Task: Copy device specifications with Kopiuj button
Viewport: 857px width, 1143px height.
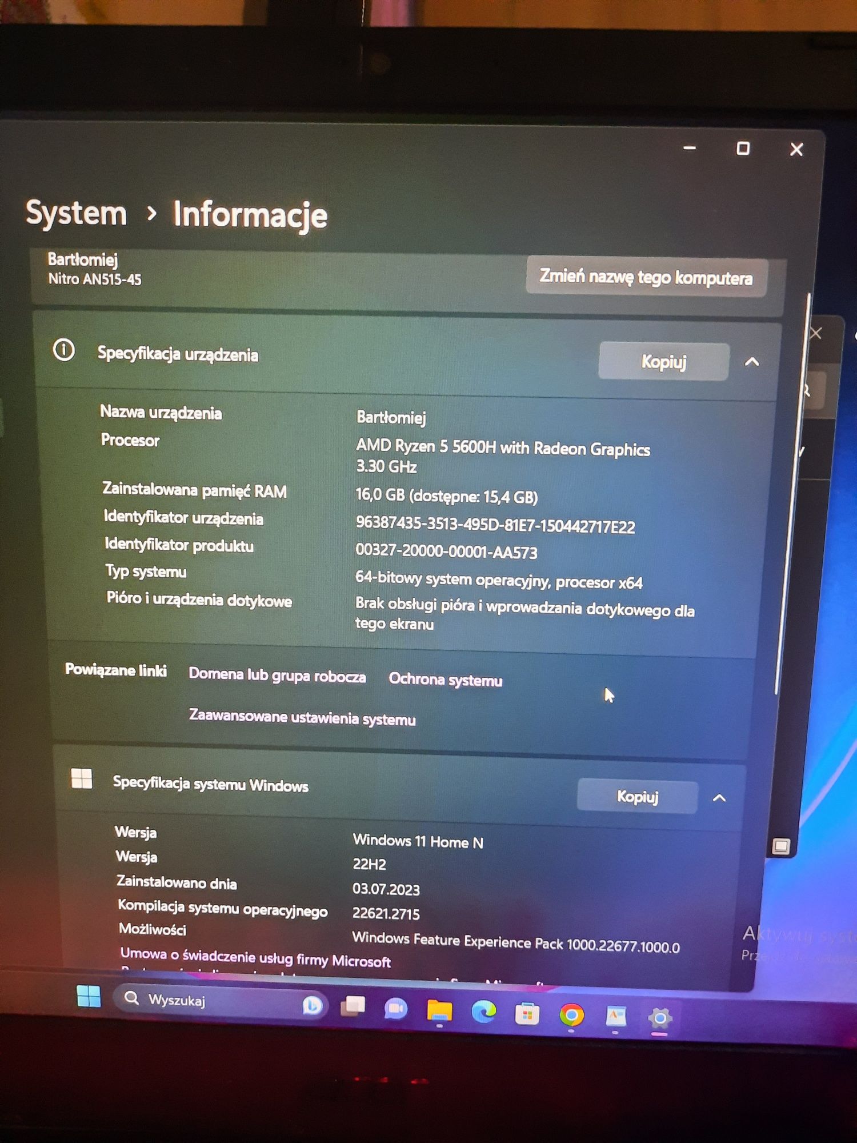Action: (663, 361)
